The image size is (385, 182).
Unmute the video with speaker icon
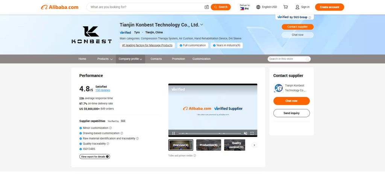point(245,133)
